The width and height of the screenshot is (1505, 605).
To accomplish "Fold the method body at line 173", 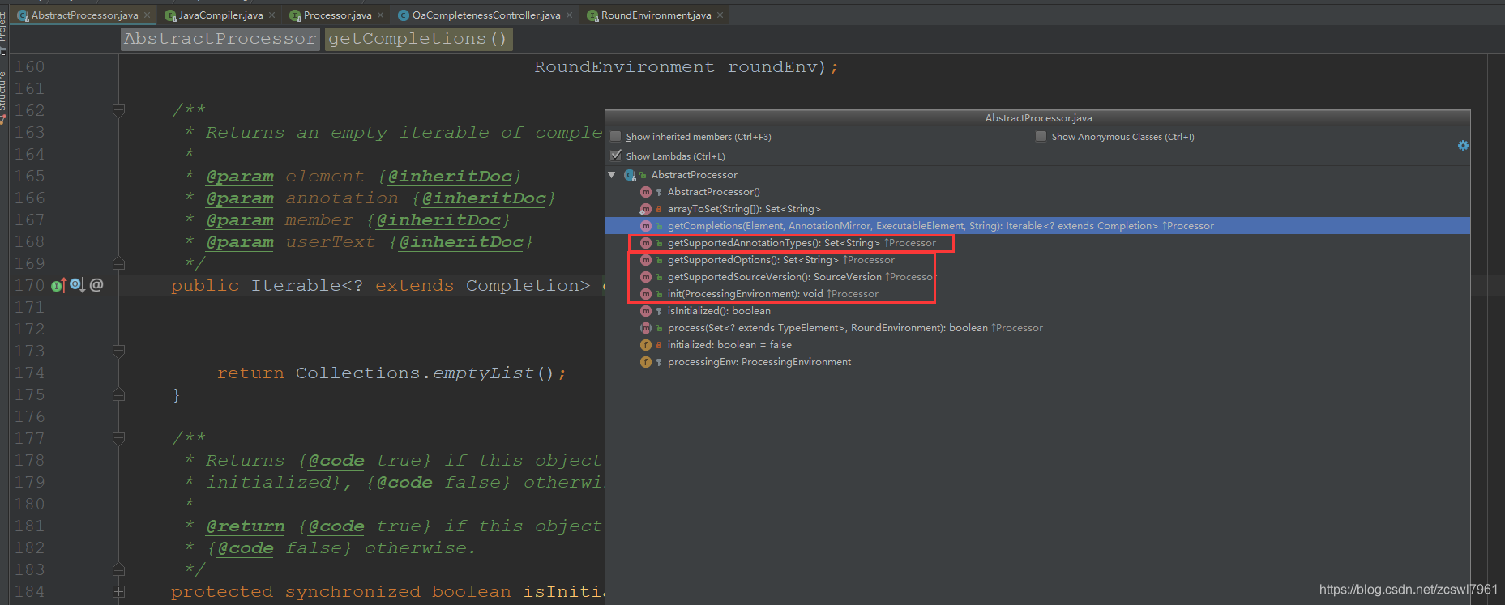I will click(118, 351).
